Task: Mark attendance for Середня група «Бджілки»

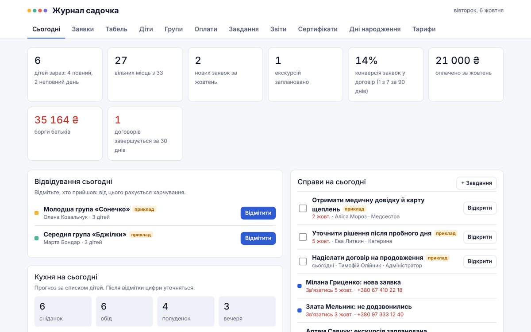Action: [258, 238]
